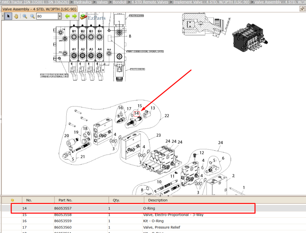306x233 pixels.
Task: Select callout number 23 in diagram
Action: [159, 135]
